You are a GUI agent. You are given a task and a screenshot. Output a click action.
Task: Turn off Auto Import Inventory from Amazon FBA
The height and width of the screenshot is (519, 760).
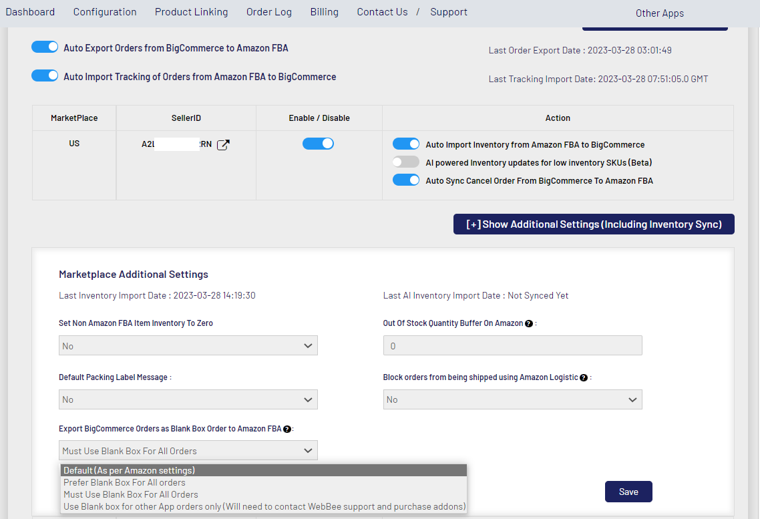[x=405, y=144]
